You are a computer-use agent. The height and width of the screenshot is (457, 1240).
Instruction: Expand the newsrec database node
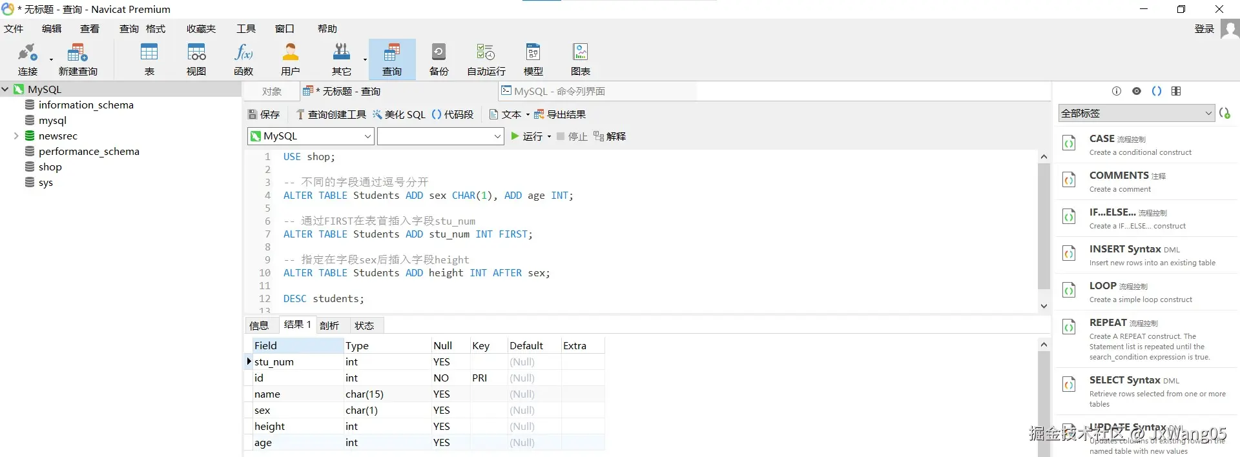tap(16, 136)
